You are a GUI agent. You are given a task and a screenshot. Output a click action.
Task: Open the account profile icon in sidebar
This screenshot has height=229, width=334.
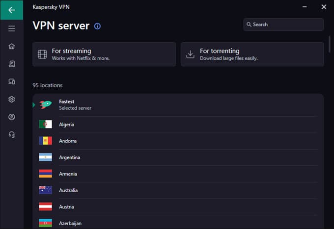pyautogui.click(x=12, y=117)
